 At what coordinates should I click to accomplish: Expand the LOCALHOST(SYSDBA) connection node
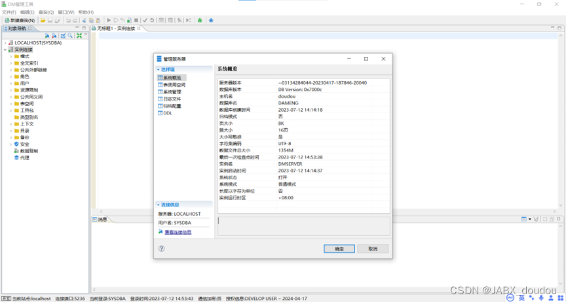point(5,43)
